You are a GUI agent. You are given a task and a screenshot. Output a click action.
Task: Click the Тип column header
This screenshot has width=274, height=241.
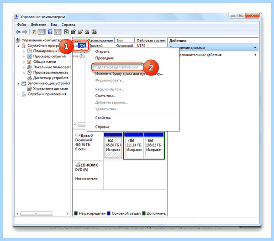click(124, 40)
